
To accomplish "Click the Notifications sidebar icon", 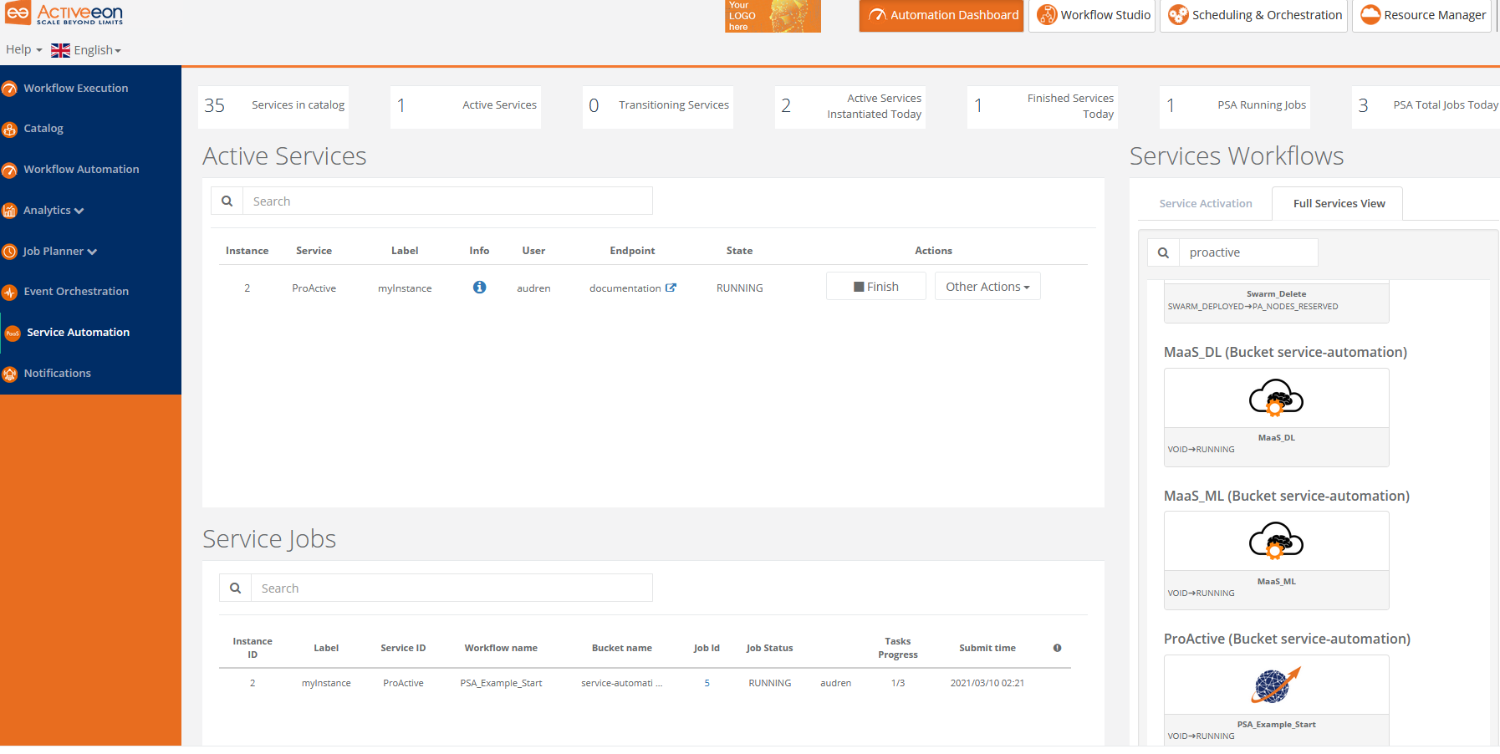I will pos(9,374).
